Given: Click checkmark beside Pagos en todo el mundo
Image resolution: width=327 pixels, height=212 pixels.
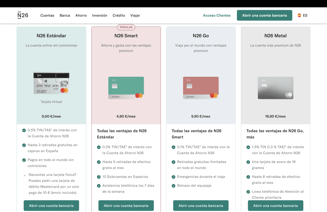Looking at the screenshot, I should (x=24, y=160).
